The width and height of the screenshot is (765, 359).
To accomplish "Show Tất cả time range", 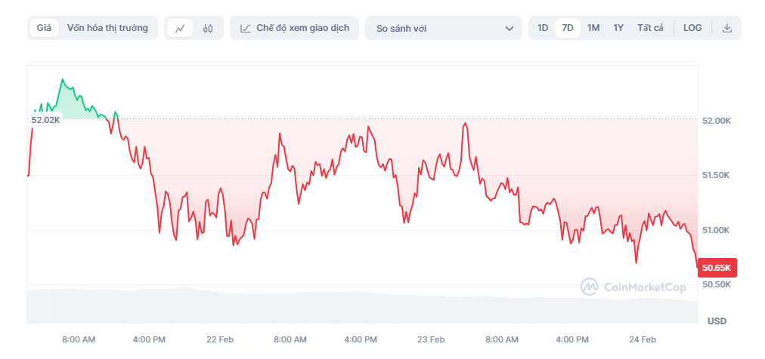I will pyautogui.click(x=650, y=28).
